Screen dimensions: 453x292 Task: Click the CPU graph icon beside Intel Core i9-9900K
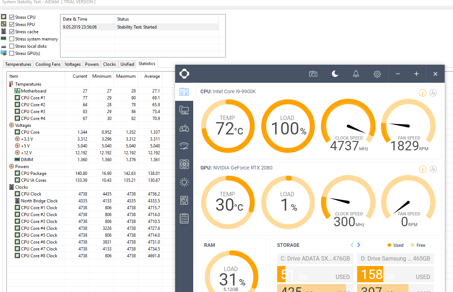click(x=433, y=93)
